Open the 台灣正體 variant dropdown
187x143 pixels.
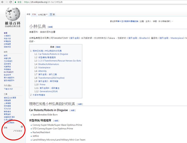43,15
